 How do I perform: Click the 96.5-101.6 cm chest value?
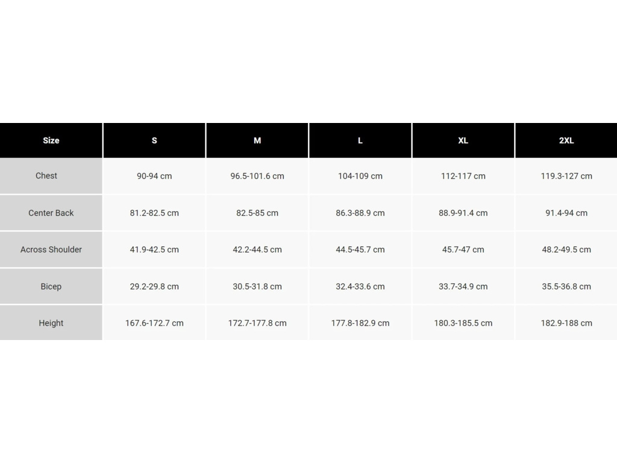257,176
